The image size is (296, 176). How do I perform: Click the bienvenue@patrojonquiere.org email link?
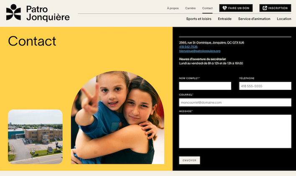click(x=199, y=51)
